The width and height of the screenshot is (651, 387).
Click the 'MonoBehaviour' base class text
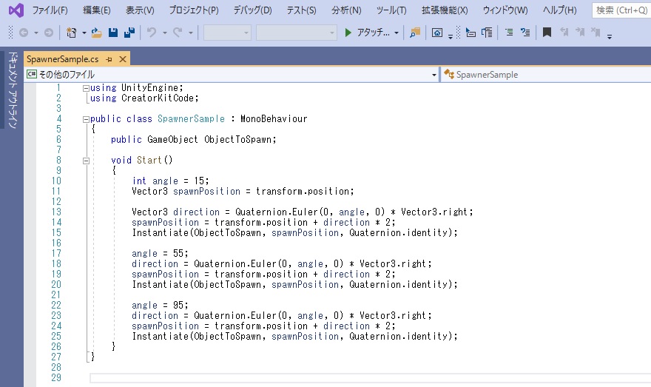(274, 118)
